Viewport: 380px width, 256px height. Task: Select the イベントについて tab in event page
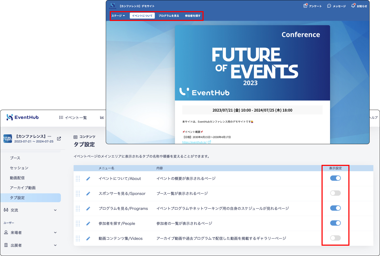click(x=142, y=16)
